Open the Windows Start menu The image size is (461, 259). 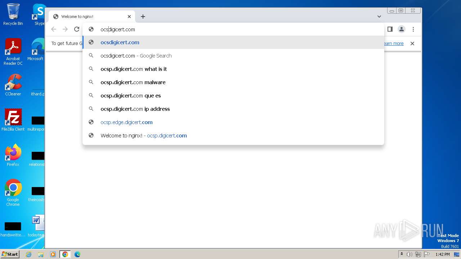(10, 254)
